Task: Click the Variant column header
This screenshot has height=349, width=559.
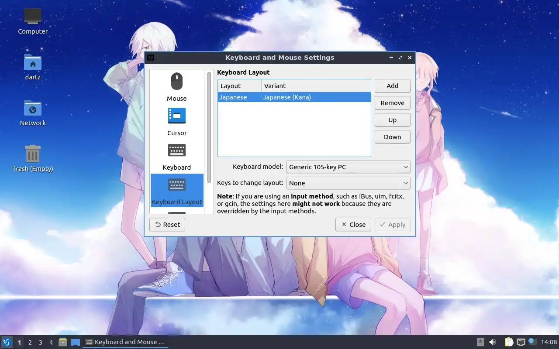Action: pyautogui.click(x=316, y=86)
